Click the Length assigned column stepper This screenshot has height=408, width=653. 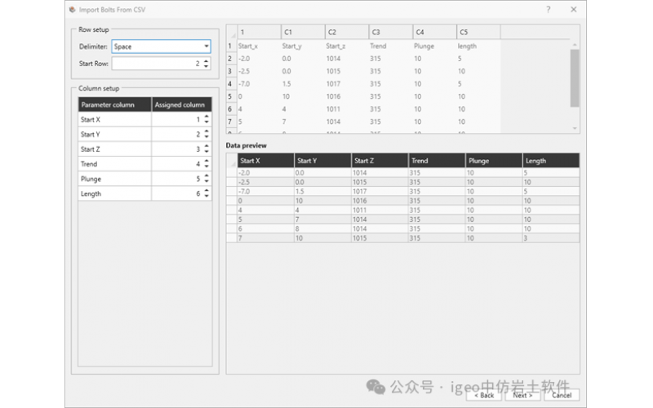207,193
